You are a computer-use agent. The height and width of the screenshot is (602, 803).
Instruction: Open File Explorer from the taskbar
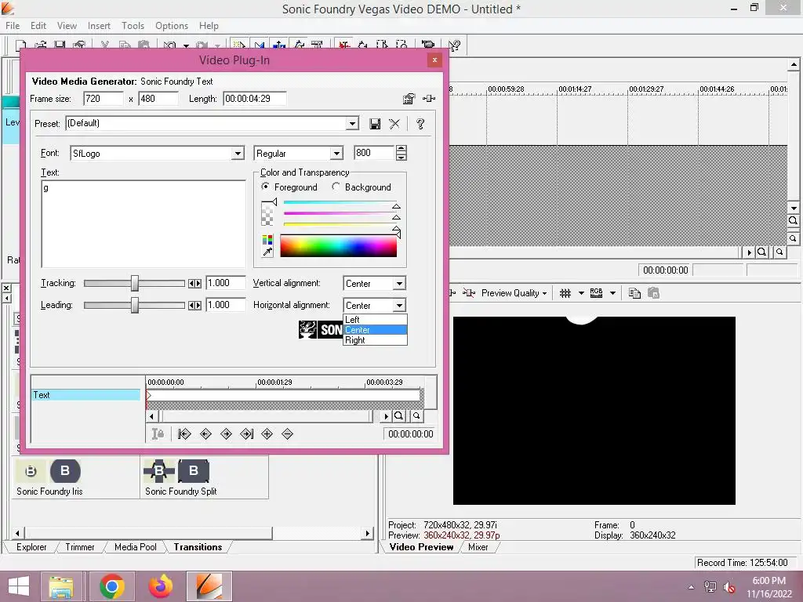61,586
